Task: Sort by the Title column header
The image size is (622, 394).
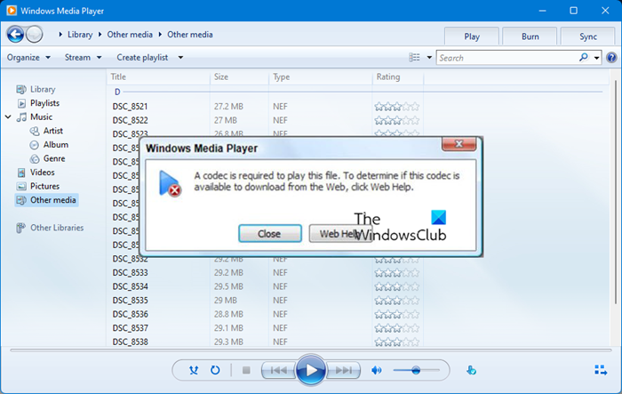Action: tap(158, 77)
